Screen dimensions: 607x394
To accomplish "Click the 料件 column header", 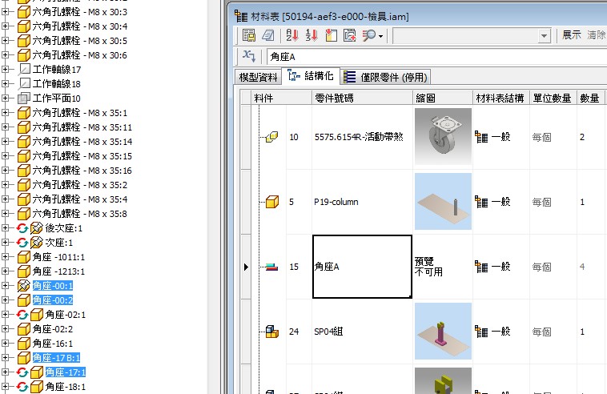I will pos(281,98).
